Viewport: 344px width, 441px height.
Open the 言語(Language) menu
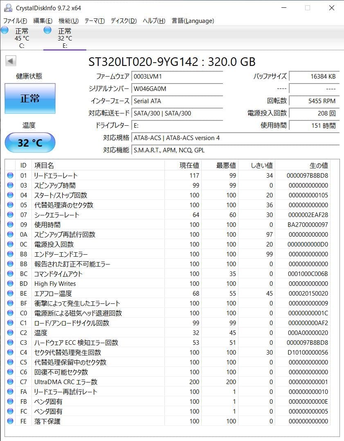click(x=193, y=21)
